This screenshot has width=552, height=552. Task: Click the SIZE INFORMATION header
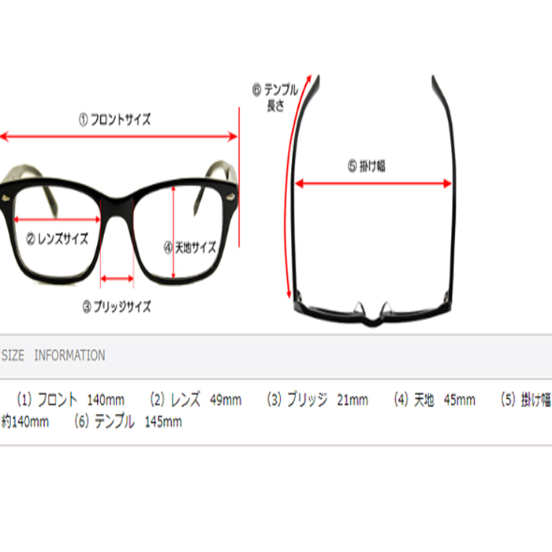pyautogui.click(x=53, y=355)
